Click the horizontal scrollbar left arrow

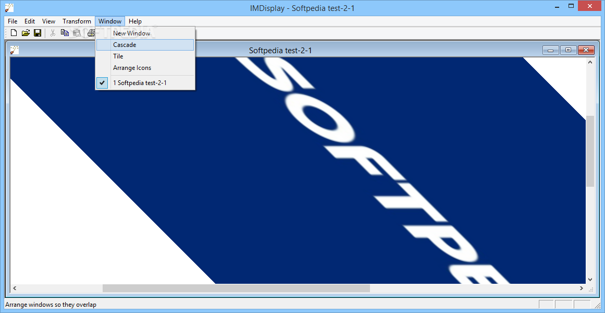tap(15, 288)
